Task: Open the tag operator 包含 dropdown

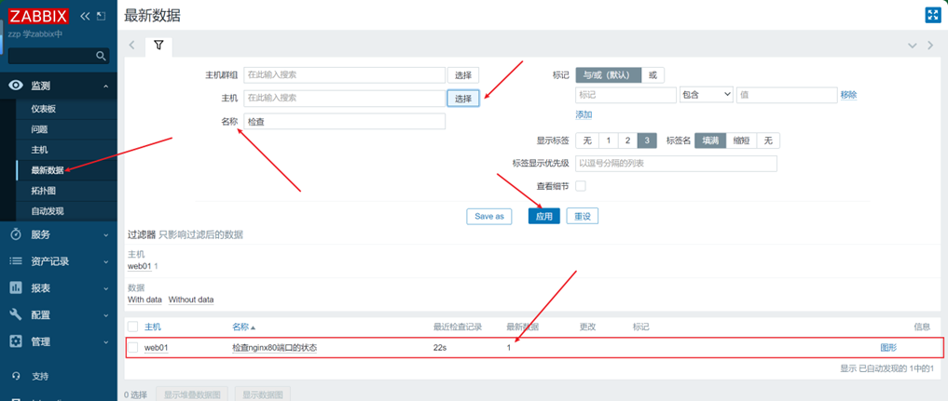Action: pos(707,95)
